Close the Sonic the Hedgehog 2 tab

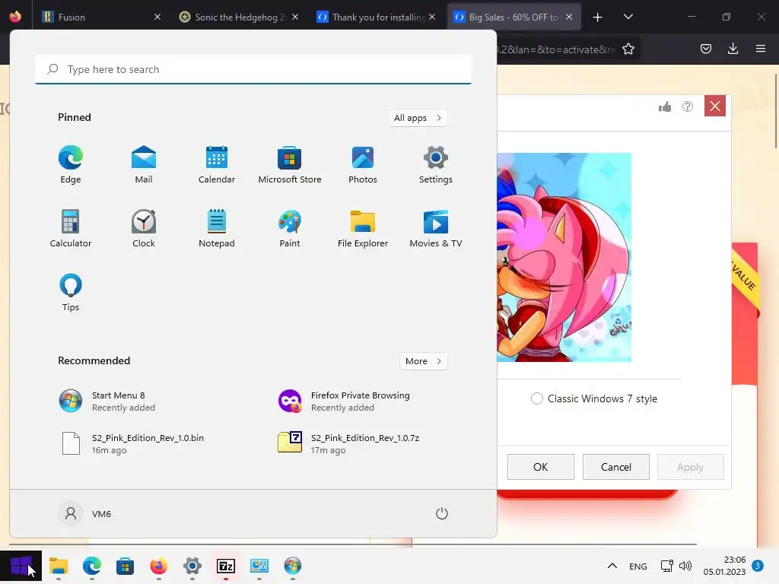tap(295, 17)
